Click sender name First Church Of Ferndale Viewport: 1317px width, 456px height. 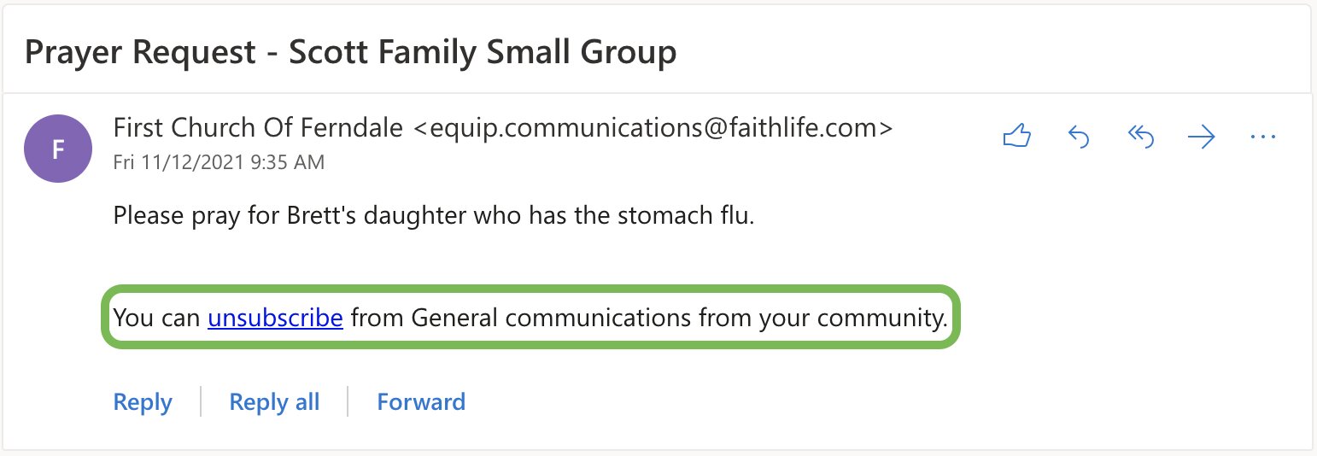(x=258, y=129)
